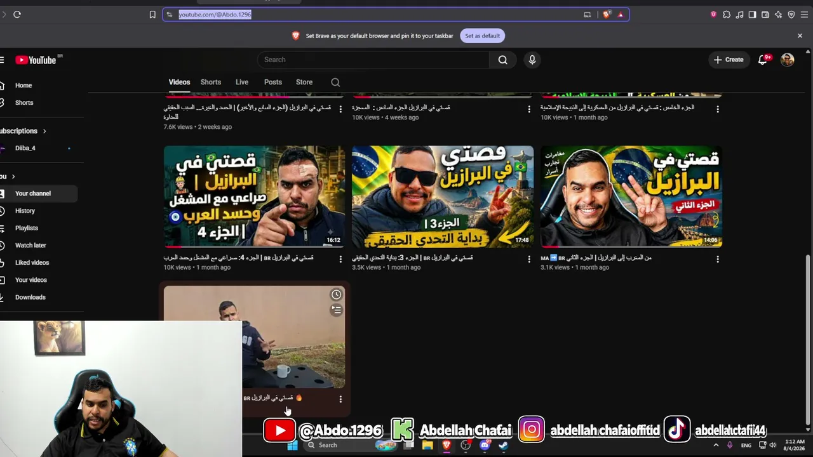Open the Brave VPN shield icon
Screen dimensions: 813x457
click(791, 15)
